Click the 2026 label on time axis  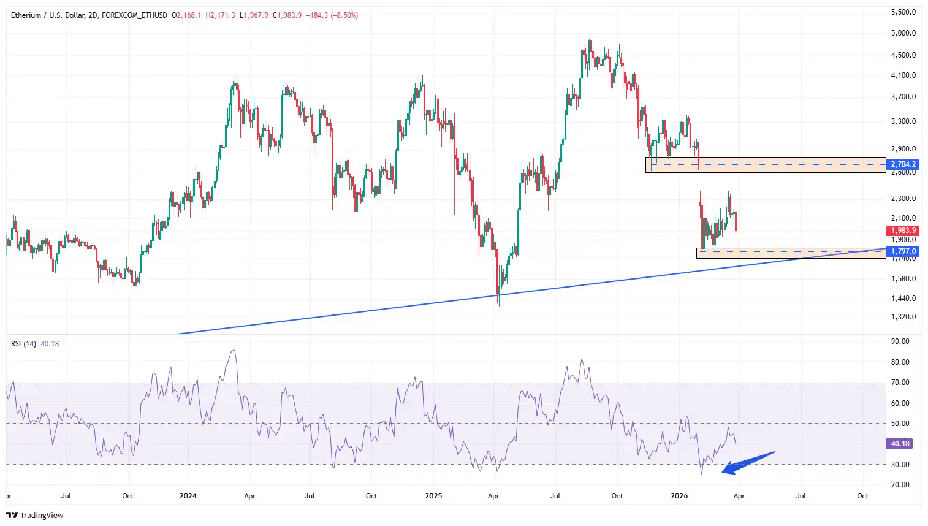click(x=679, y=496)
